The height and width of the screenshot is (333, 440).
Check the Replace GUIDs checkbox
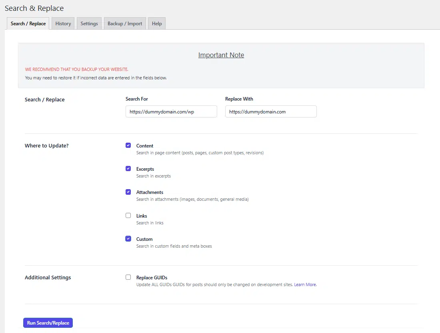point(128,277)
